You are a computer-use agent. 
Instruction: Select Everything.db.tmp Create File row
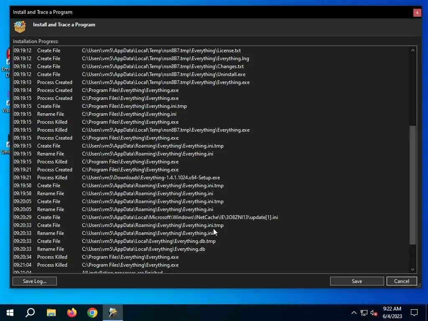pos(211,241)
